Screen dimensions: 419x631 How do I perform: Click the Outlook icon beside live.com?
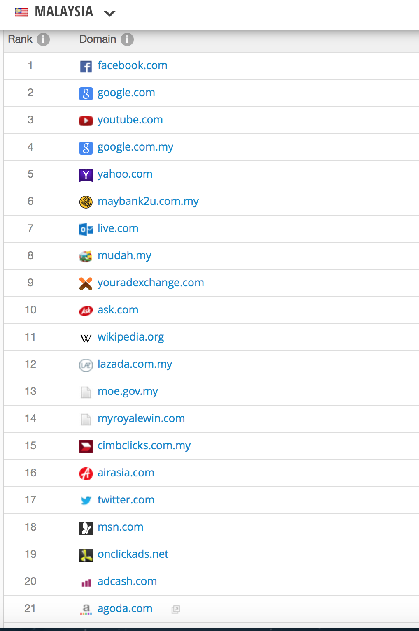click(x=86, y=229)
